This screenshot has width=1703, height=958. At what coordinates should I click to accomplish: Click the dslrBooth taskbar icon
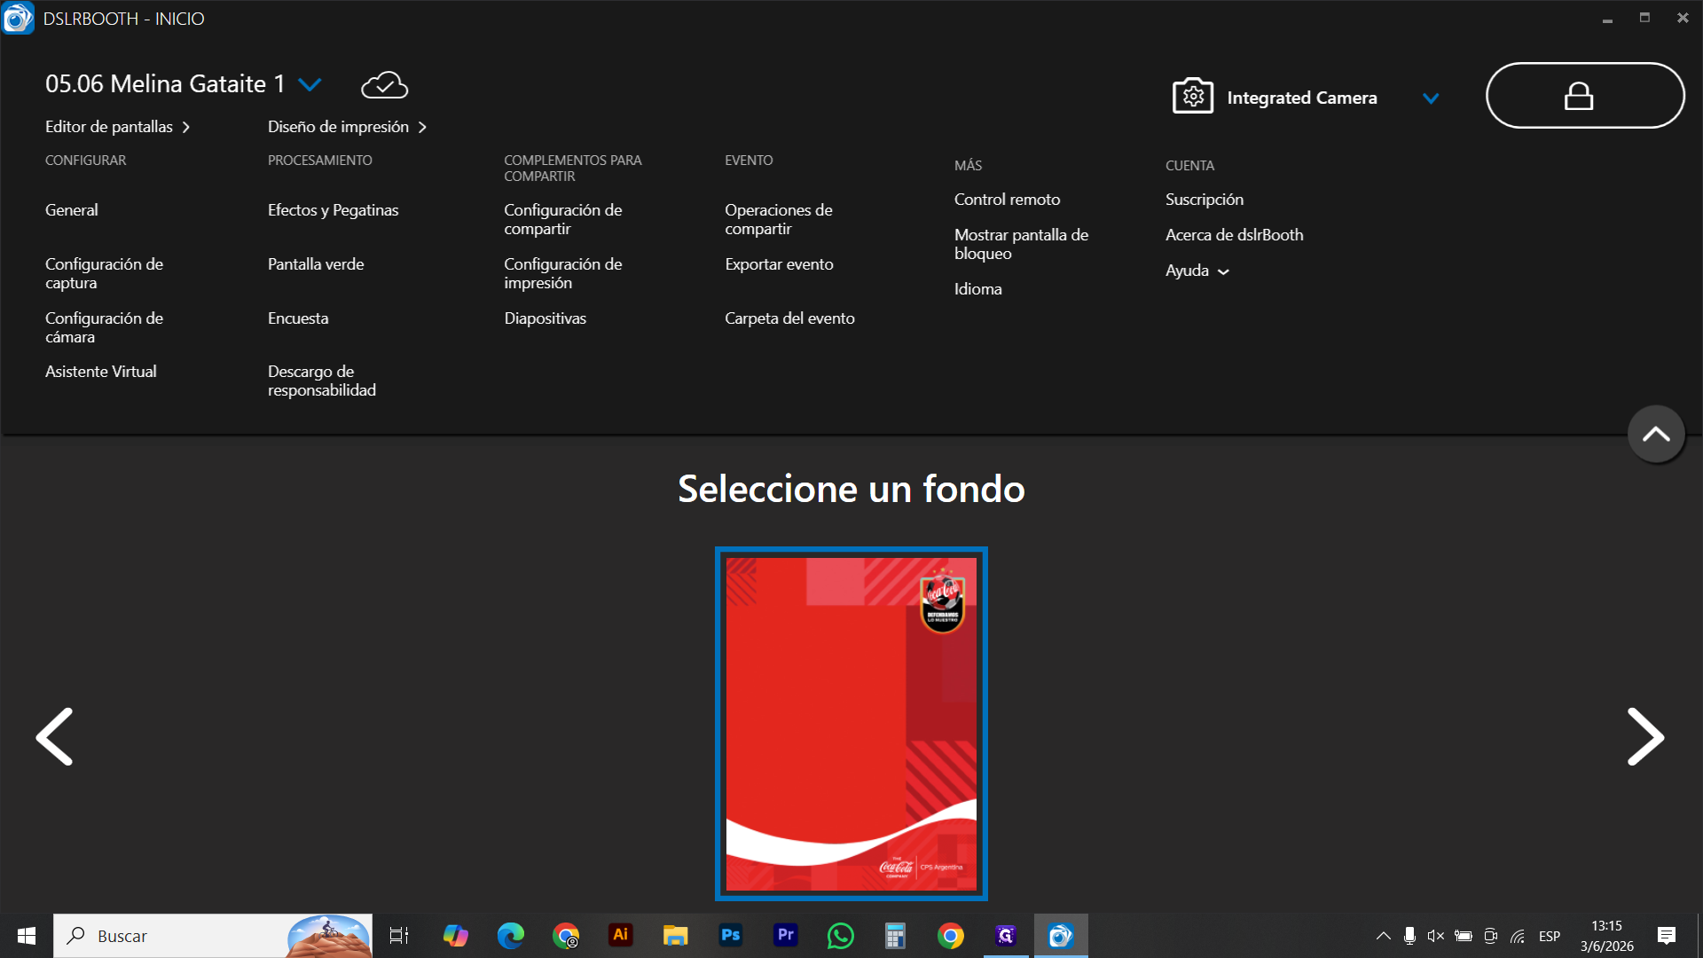tap(1061, 936)
